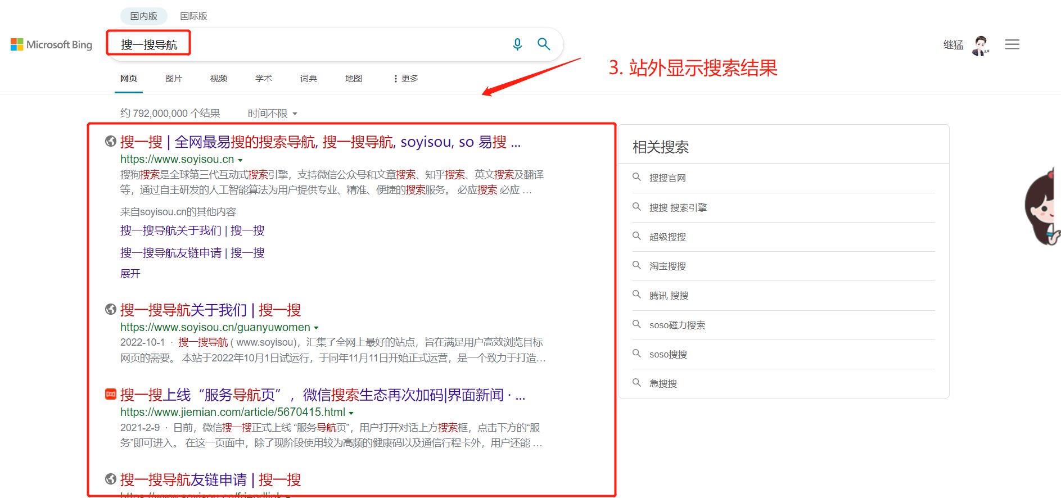1061x498 pixels.
Task: Select the 图片 images tab
Action: pos(174,78)
